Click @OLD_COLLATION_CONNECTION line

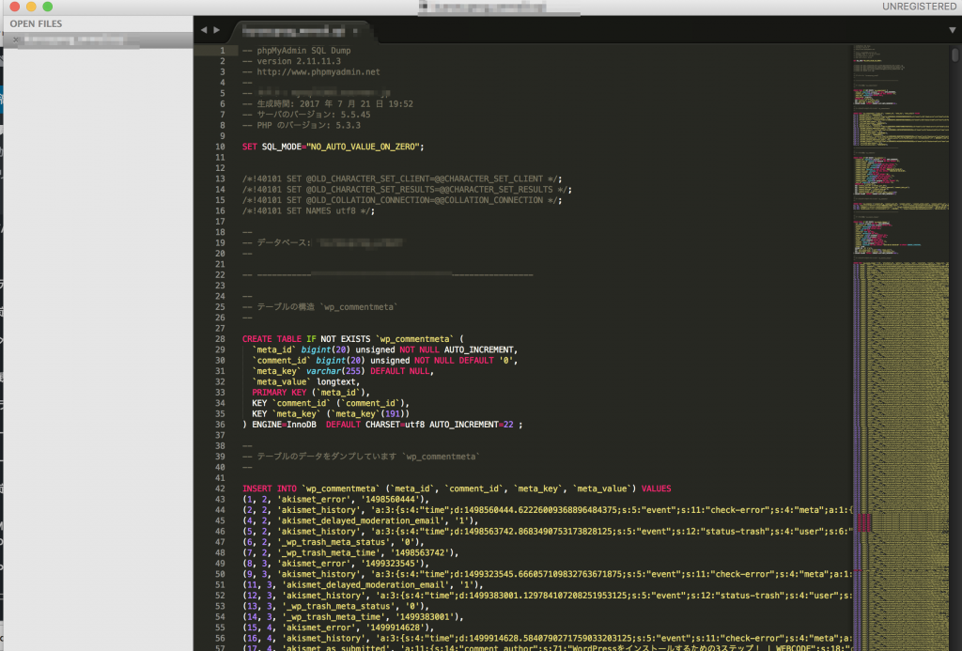402,200
